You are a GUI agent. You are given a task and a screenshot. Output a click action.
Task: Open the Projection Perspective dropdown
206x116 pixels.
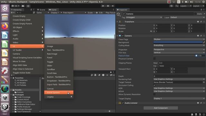click(x=179, y=50)
